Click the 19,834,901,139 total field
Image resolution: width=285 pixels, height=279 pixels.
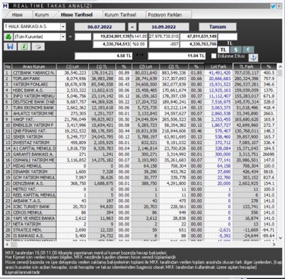tap(112, 37)
